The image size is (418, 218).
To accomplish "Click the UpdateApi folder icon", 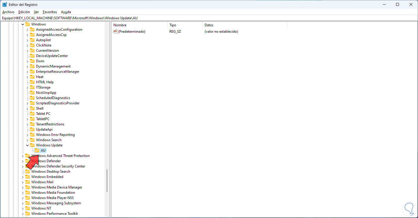I will [32, 129].
